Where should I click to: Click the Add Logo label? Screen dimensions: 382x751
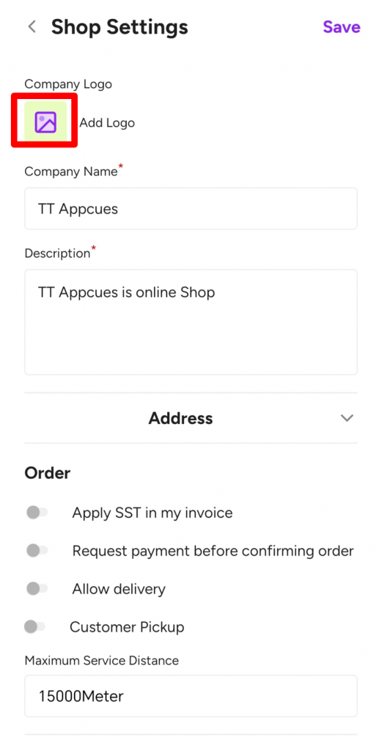pos(107,123)
